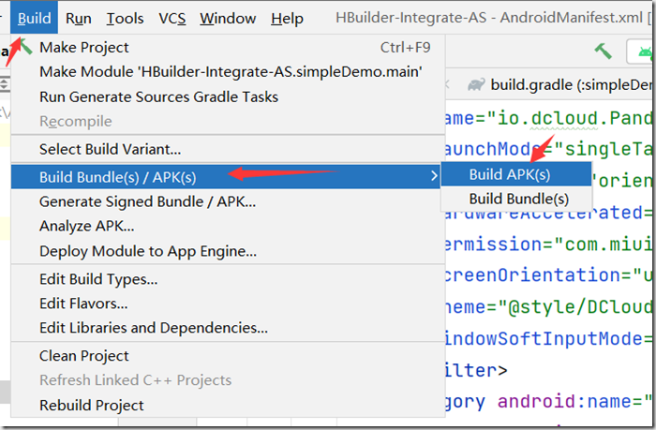
Task: Click the hammer icon beside Make Project
Action: pyautogui.click(x=25, y=47)
